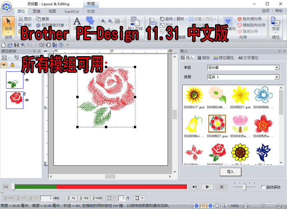The height and width of the screenshot is (209, 287).
Task: Click the Cut (剪切) scissors icon
Action: [20, 19]
